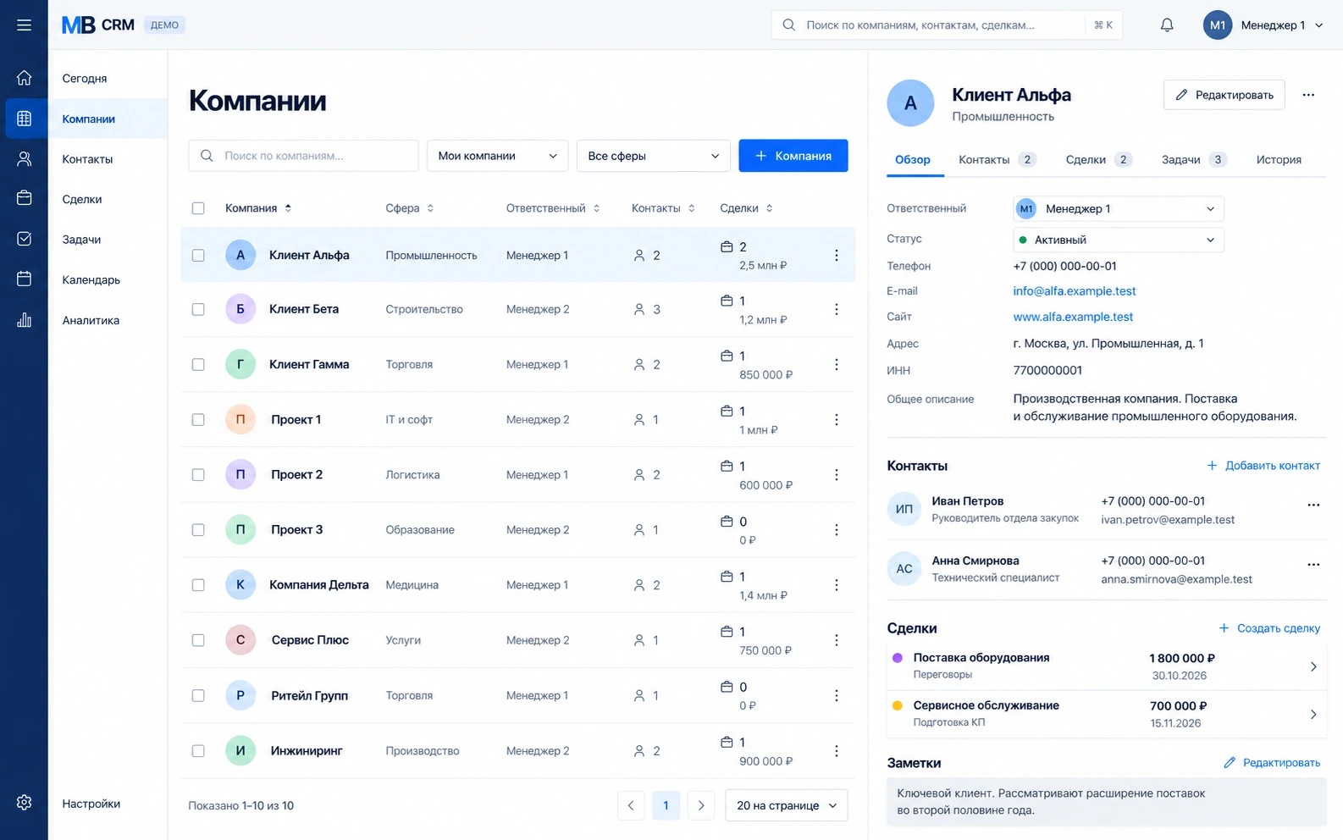Open the Все сферы filter dropdown
The height and width of the screenshot is (840, 1343).
coord(653,156)
